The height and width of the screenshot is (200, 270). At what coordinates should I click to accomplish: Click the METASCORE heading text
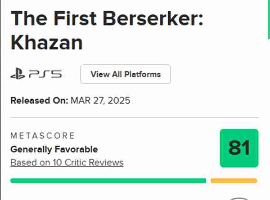point(42,136)
